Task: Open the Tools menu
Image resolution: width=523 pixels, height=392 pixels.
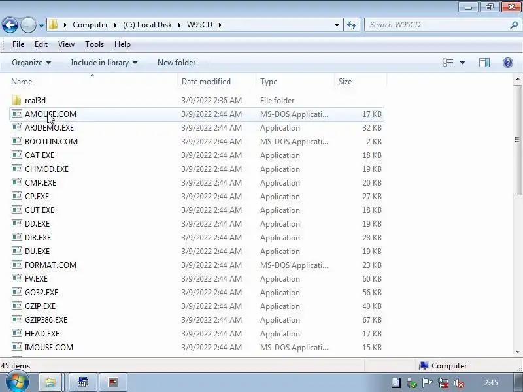Action: click(94, 44)
